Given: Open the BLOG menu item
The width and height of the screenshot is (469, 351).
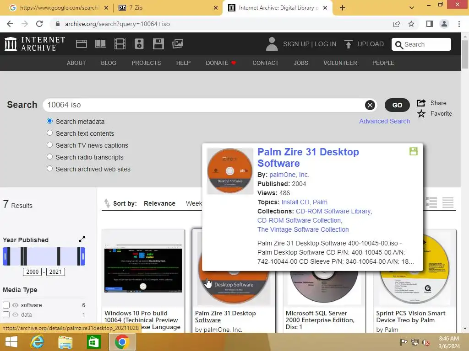Looking at the screenshot, I should tap(109, 63).
